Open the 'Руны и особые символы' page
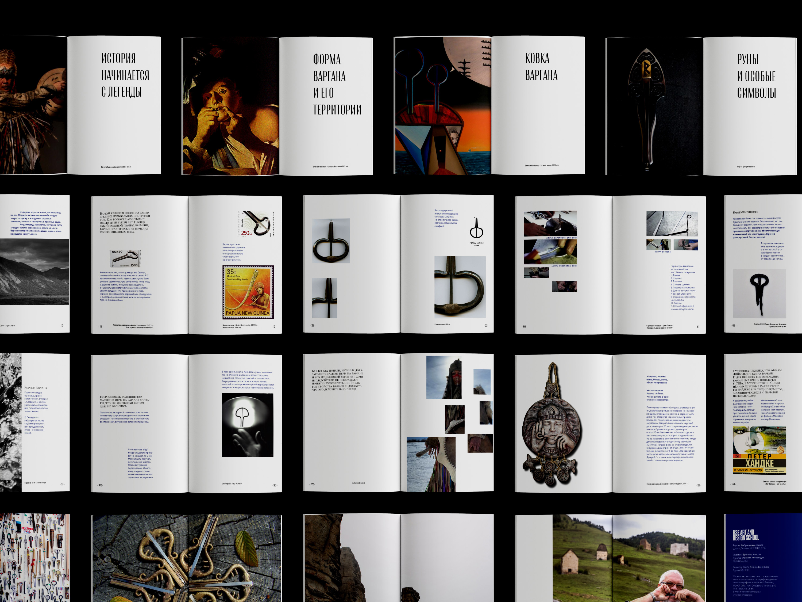The width and height of the screenshot is (802, 602). (756, 76)
